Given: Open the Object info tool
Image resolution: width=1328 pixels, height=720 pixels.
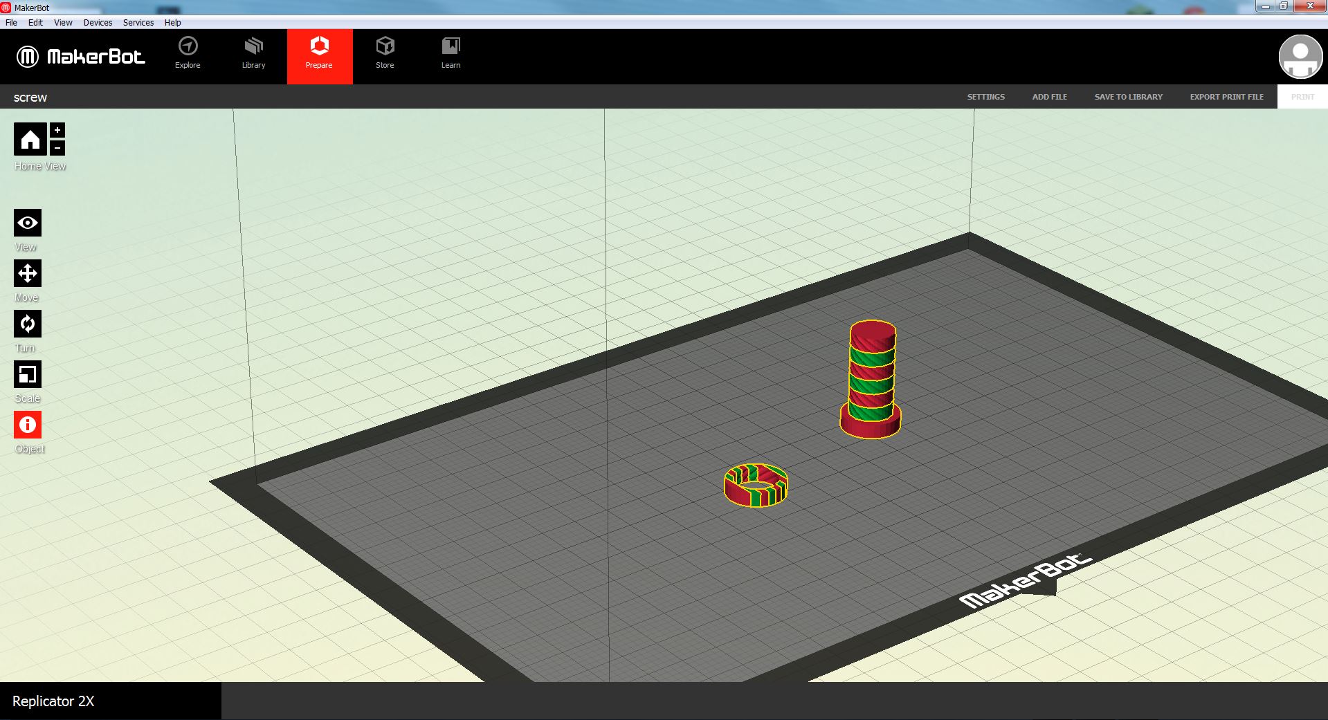Looking at the screenshot, I should click(28, 425).
